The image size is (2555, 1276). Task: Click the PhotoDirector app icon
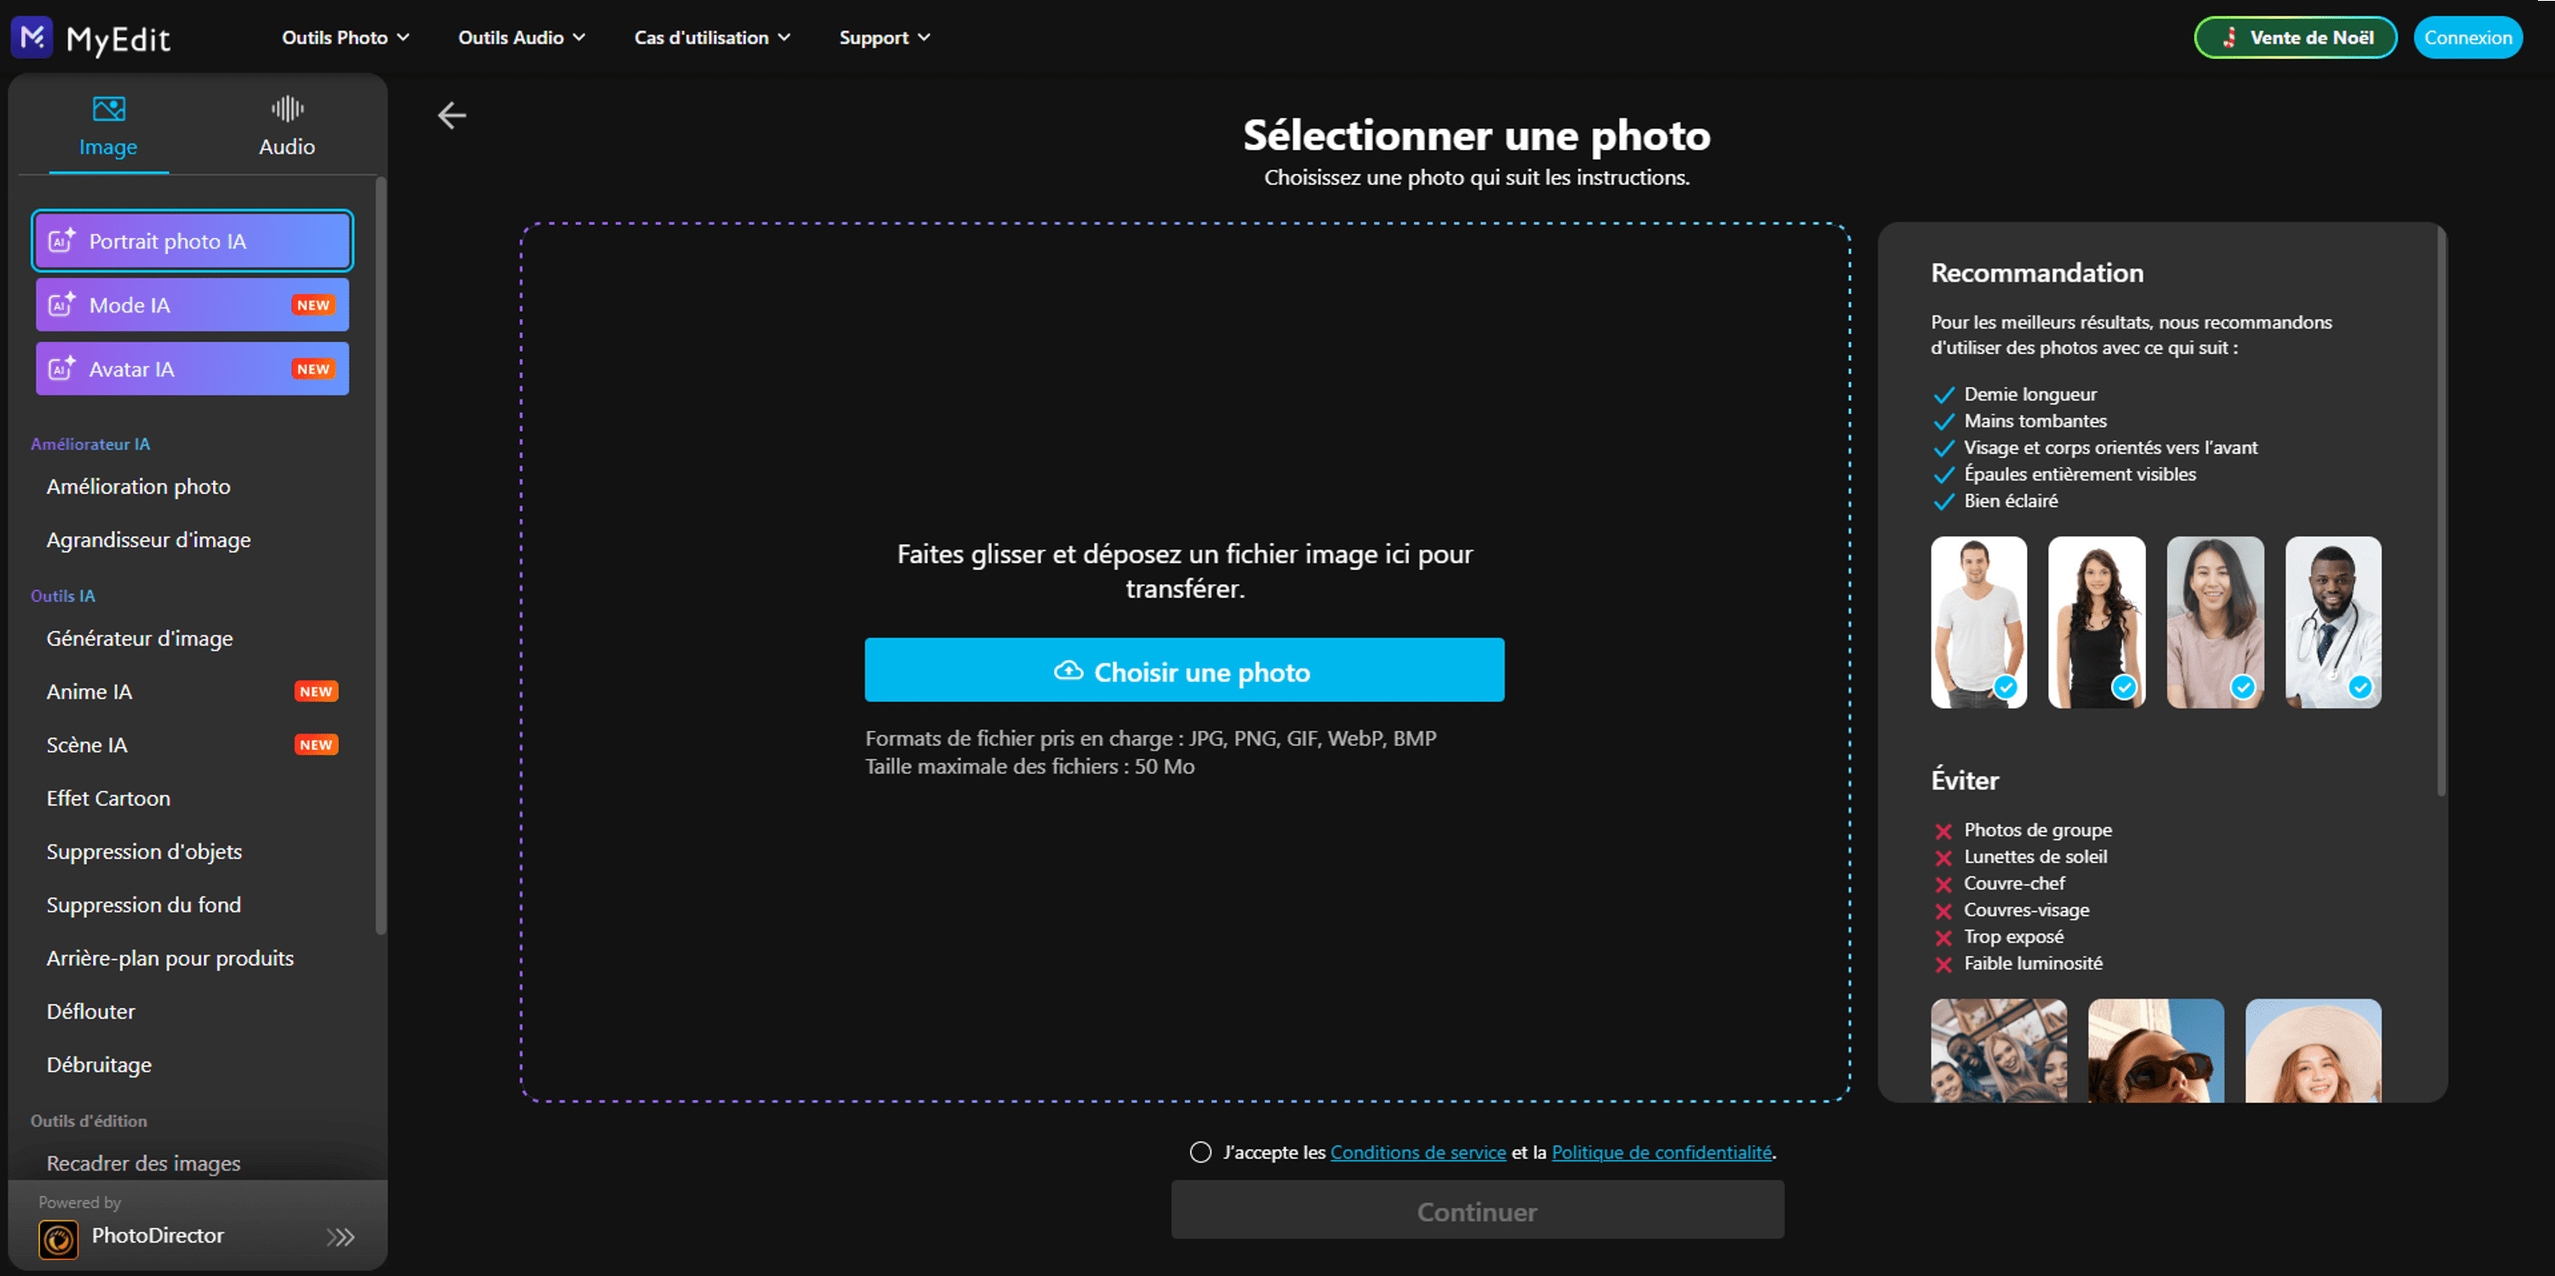[x=59, y=1238]
